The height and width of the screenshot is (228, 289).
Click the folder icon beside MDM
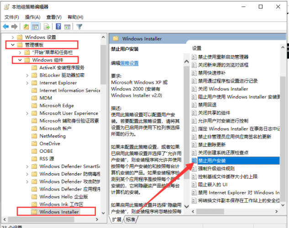point(34,98)
